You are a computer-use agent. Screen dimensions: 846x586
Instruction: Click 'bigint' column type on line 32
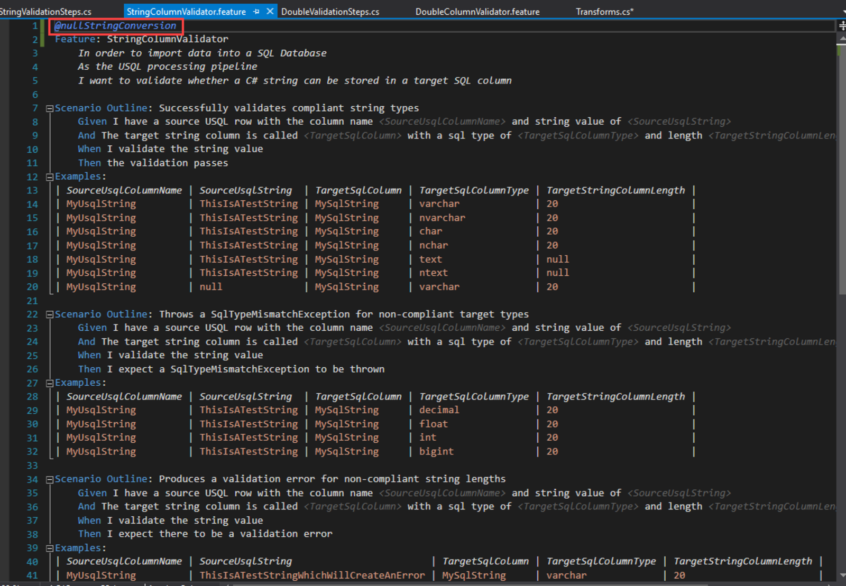pos(436,451)
